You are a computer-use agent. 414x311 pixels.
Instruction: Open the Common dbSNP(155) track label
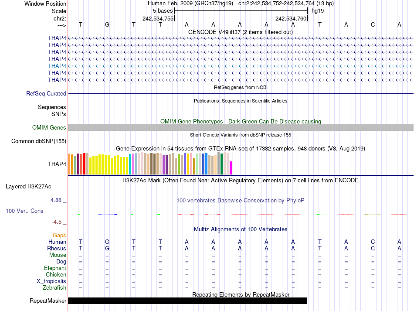[39, 141]
